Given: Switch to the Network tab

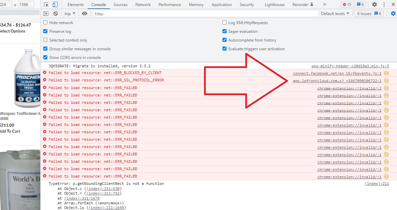Looking at the screenshot, I should pyautogui.click(x=143, y=5).
